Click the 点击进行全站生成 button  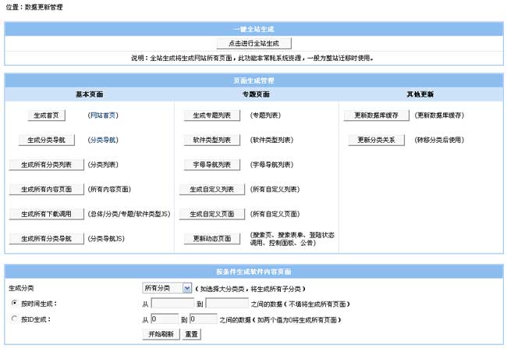[253, 44]
